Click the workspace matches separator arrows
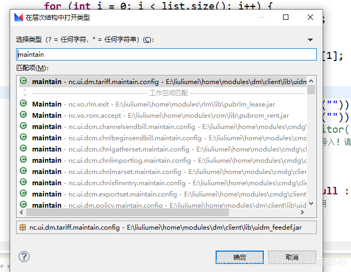 click(25, 92)
